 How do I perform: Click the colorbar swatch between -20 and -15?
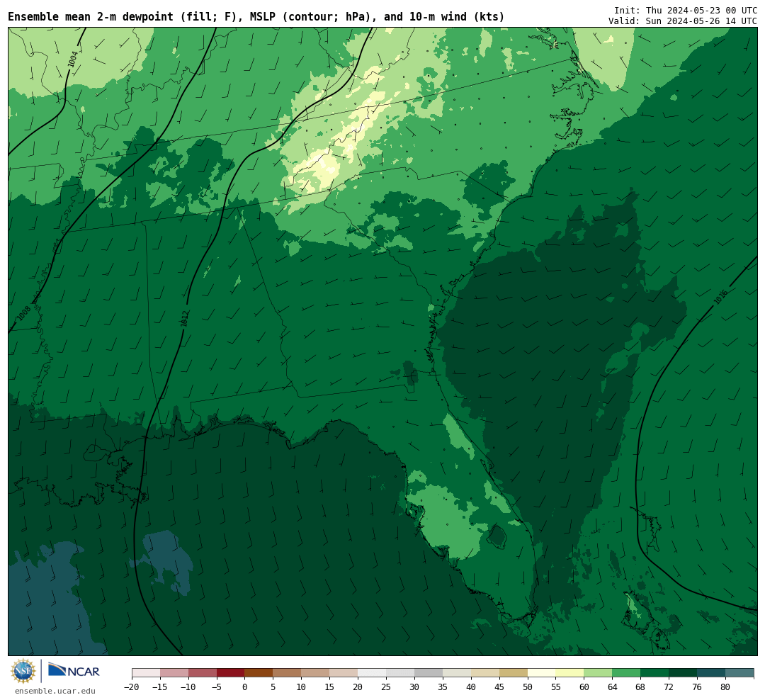pos(146,673)
